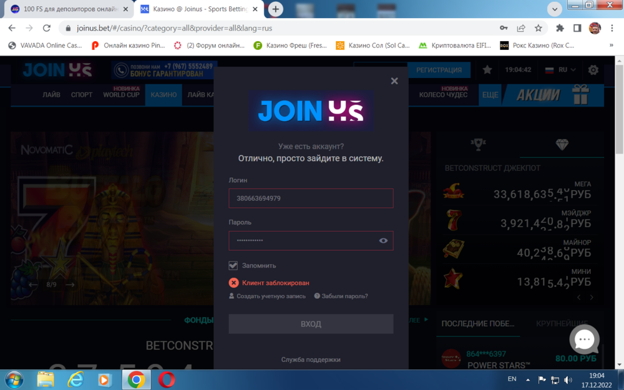The height and width of the screenshot is (390, 624).
Task: Open the Windows Start button
Action: 14,379
